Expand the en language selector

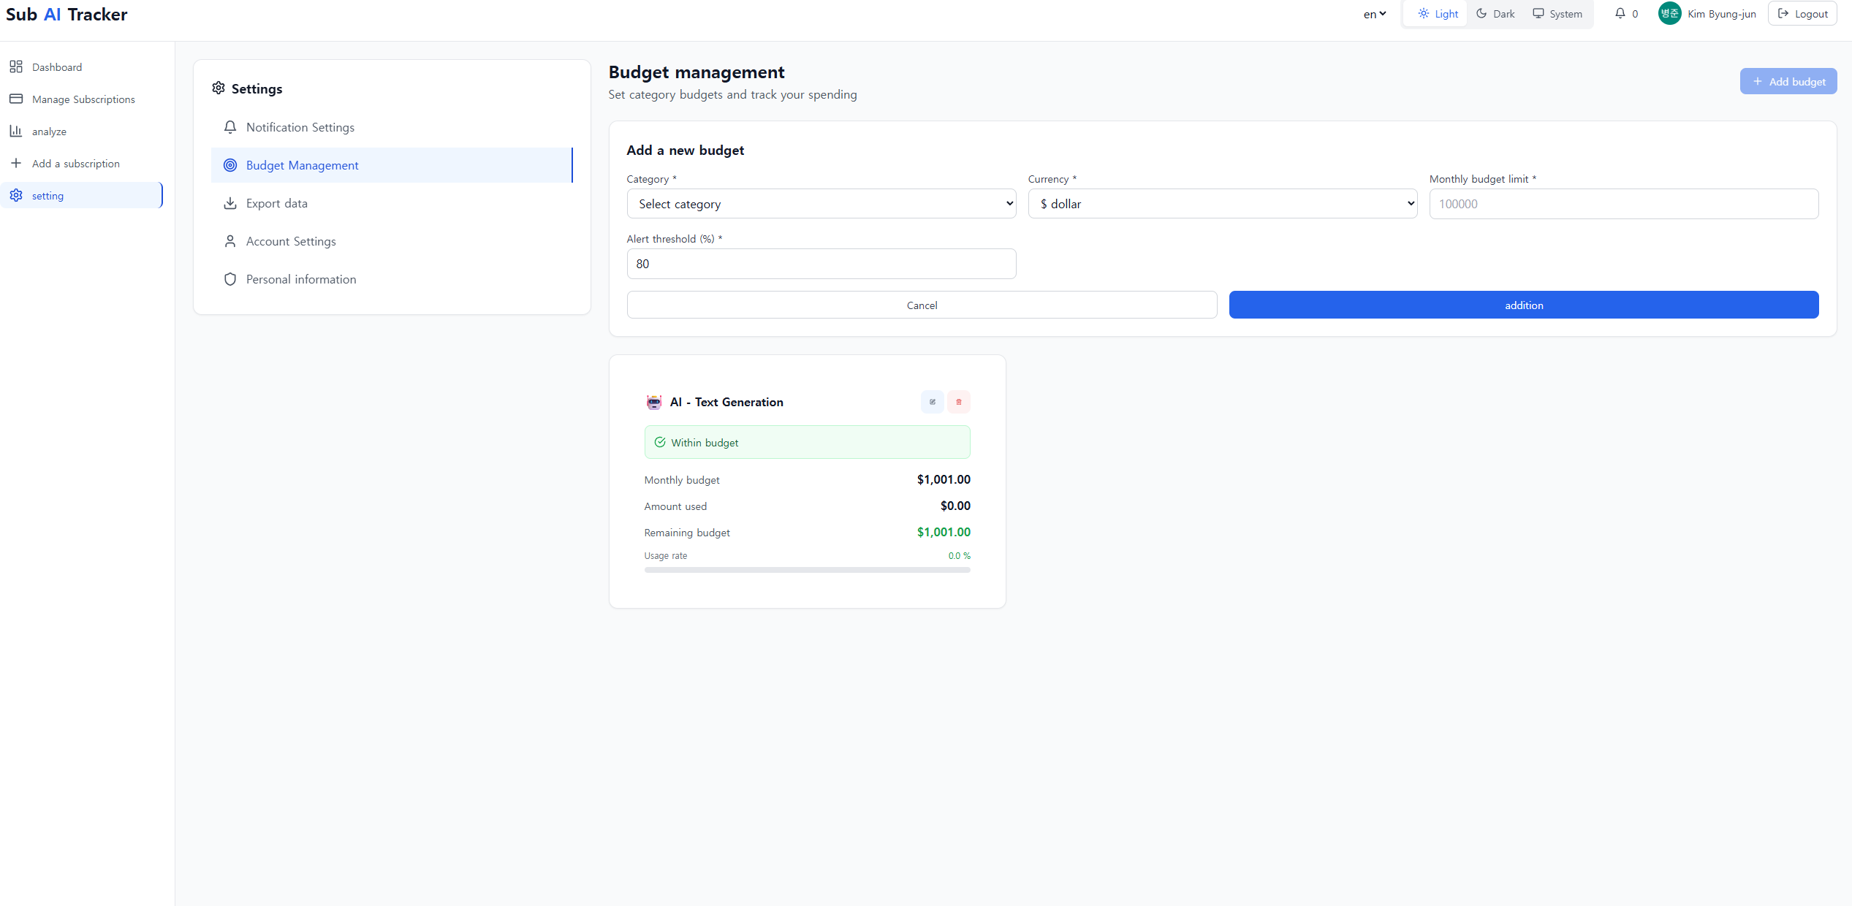(x=1374, y=14)
